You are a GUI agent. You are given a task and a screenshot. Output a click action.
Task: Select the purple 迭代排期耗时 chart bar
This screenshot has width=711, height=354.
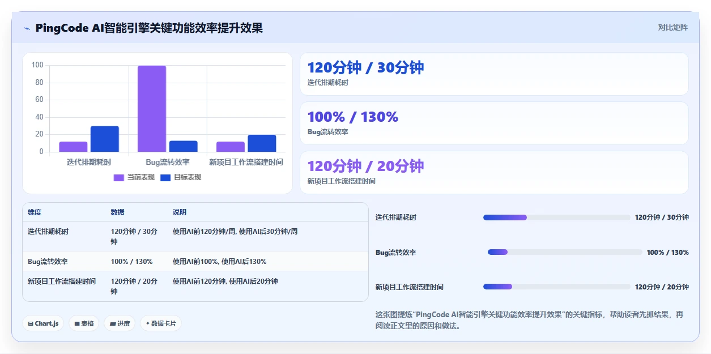(x=73, y=147)
